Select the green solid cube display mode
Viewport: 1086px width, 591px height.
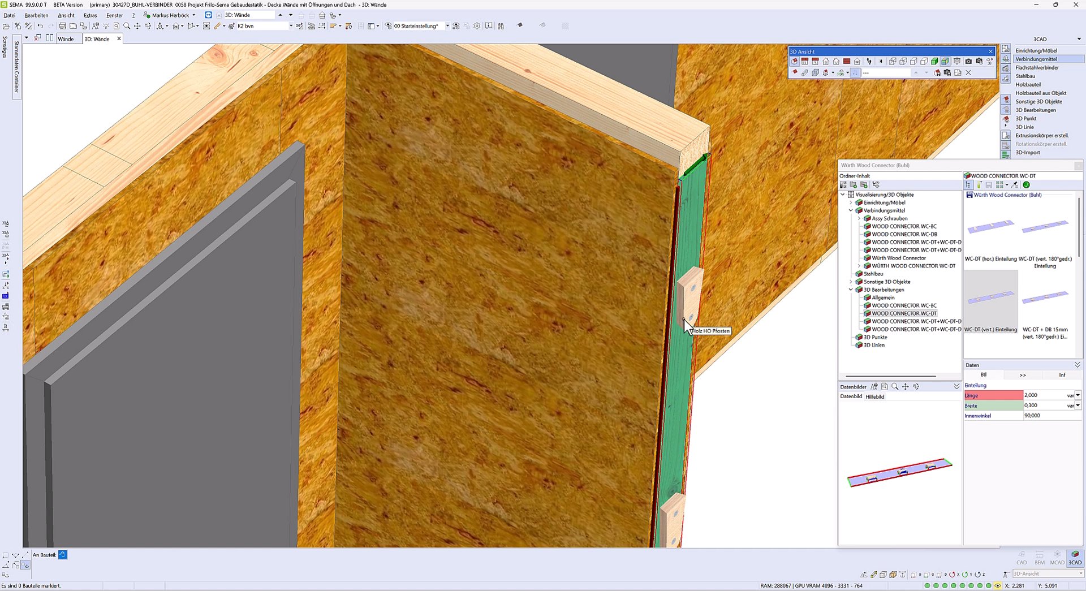(x=934, y=61)
